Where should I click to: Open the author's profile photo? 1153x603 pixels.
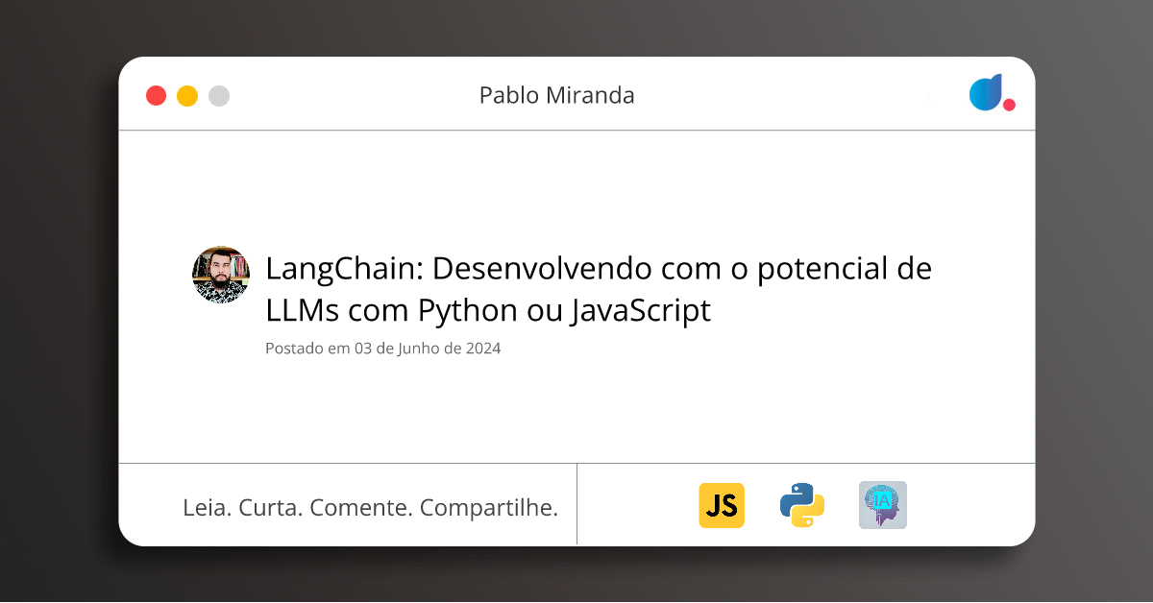point(221,275)
